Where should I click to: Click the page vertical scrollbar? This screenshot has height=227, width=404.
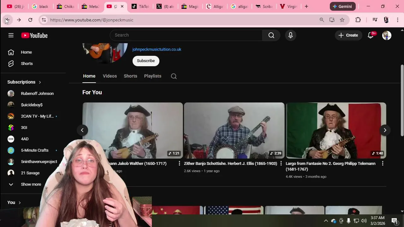[x=402, y=101]
